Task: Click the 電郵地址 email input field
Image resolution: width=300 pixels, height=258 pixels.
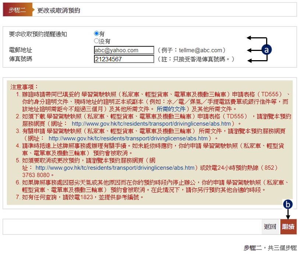Action: [124, 50]
